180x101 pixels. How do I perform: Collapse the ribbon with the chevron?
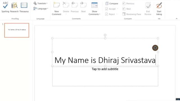(177, 19)
